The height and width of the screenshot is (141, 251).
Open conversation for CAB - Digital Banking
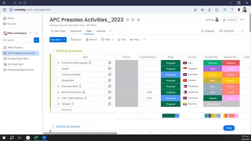[110, 98]
